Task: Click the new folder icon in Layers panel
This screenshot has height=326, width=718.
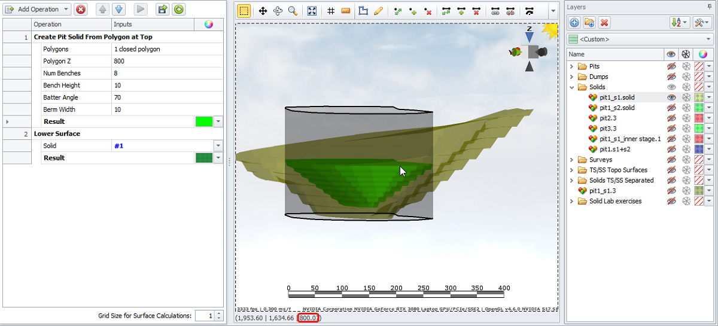Action: pos(589,22)
